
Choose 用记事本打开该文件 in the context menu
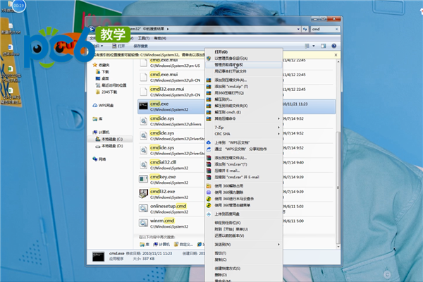pos(230,71)
